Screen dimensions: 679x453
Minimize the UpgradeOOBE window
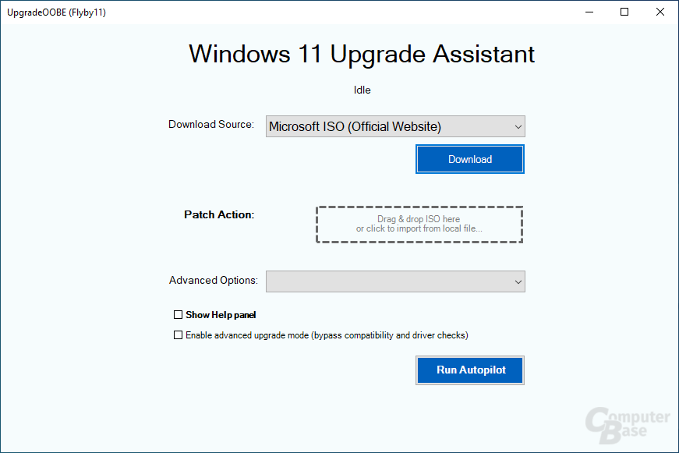[x=589, y=12]
